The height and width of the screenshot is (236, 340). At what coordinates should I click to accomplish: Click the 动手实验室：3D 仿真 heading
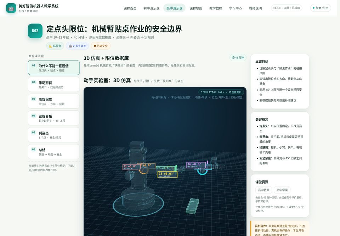107,81
